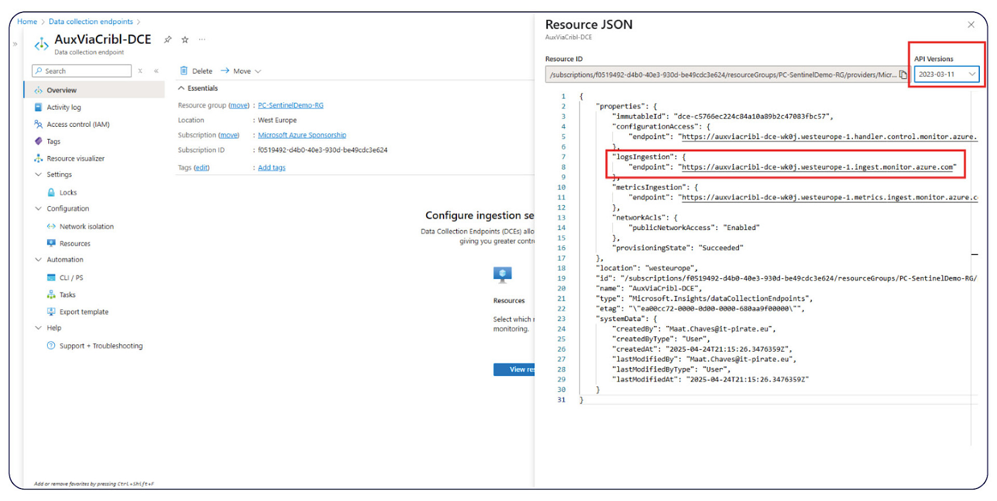The width and height of the screenshot is (997, 501).
Task: Clear the search box with X icon
Action: (140, 71)
